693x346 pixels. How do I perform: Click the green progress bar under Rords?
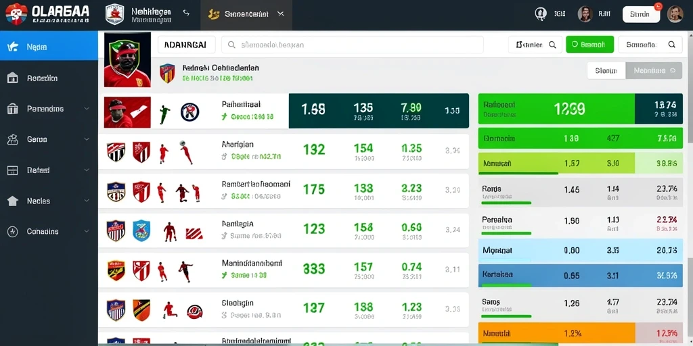pos(506,203)
